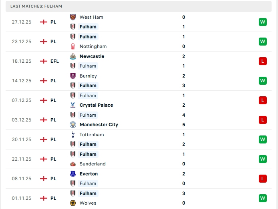Click the Tottenham crest icon

pyautogui.click(x=73, y=135)
